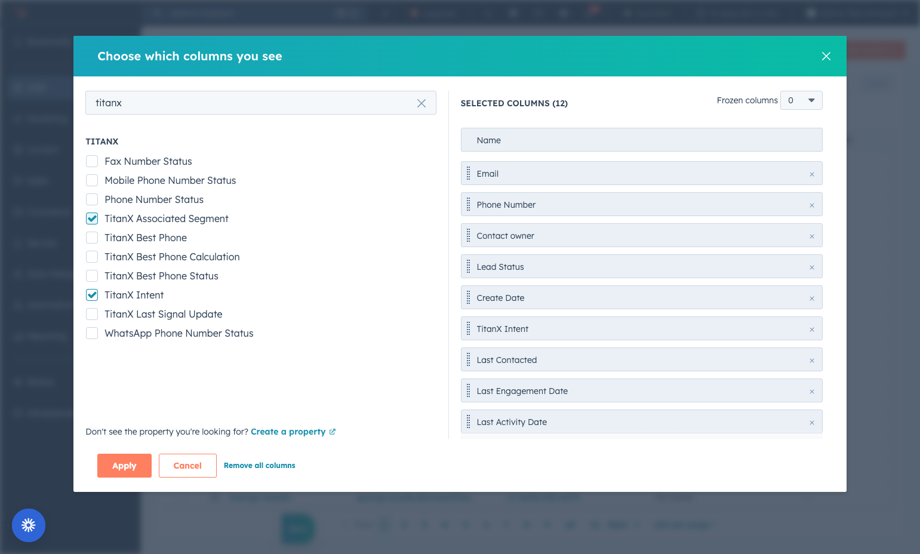The height and width of the screenshot is (554, 920).
Task: Remove Last Contacted column
Action: [x=812, y=361]
